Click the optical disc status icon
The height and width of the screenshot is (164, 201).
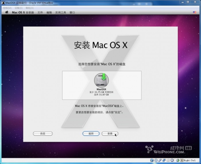coord(156,160)
